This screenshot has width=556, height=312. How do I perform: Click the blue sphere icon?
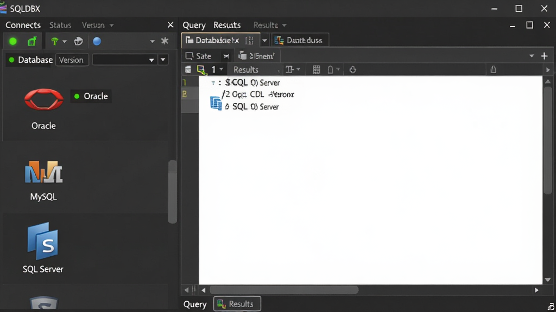pos(97,41)
